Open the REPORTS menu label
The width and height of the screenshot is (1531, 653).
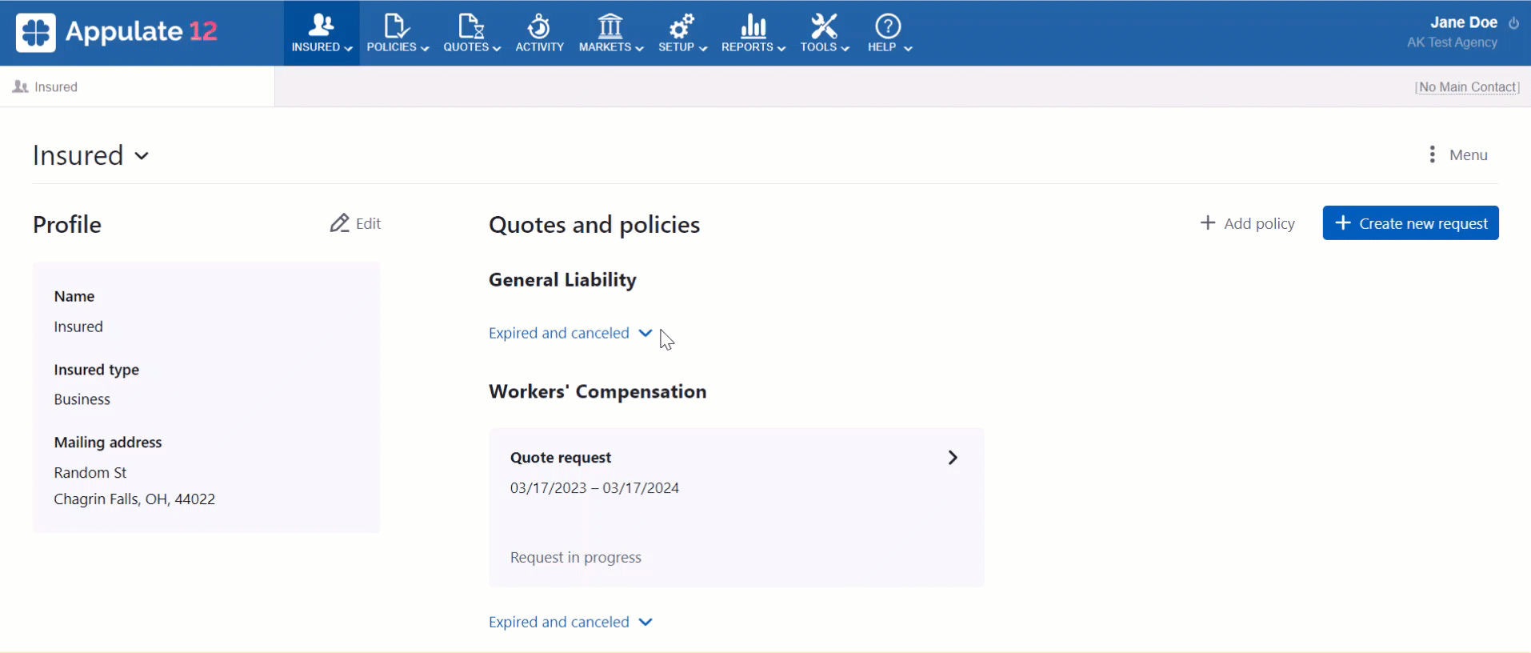[748, 47]
